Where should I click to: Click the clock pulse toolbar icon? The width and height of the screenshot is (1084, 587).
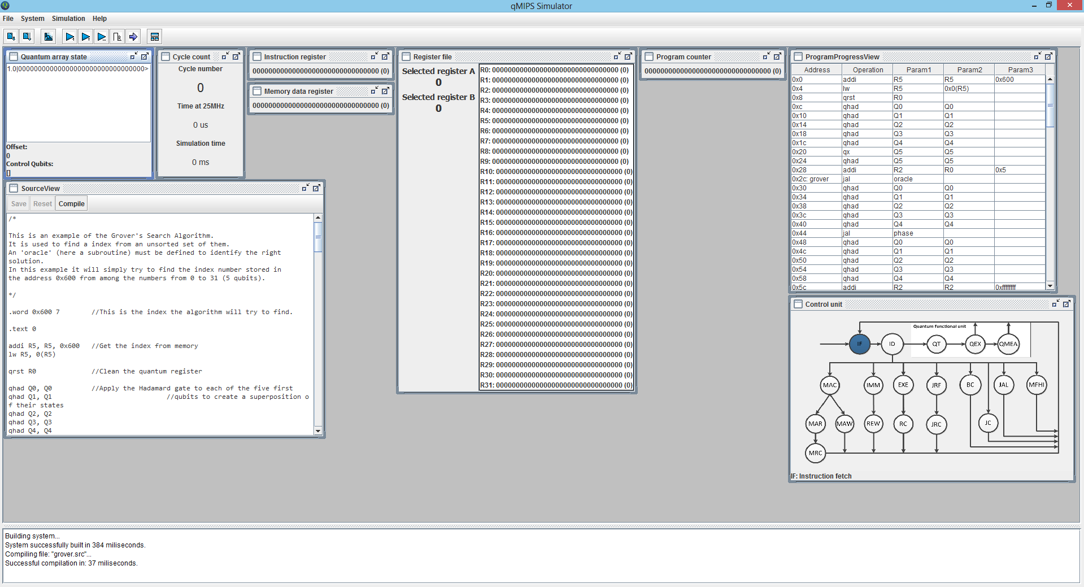(x=117, y=37)
